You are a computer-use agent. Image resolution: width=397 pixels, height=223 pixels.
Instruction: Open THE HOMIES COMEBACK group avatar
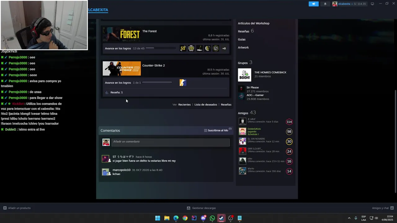click(x=244, y=75)
